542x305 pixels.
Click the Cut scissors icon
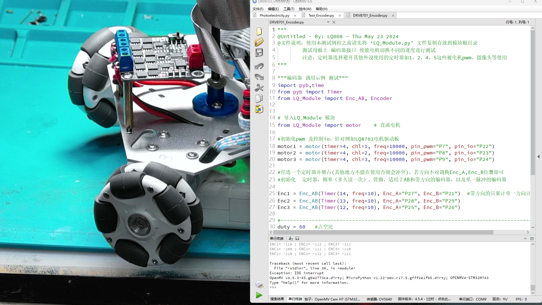point(259,88)
